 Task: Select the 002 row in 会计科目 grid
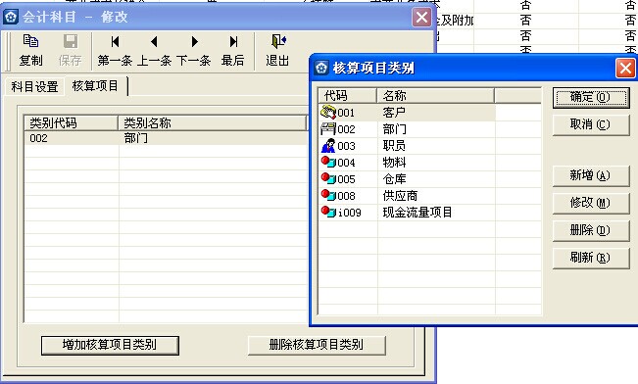click(166, 138)
